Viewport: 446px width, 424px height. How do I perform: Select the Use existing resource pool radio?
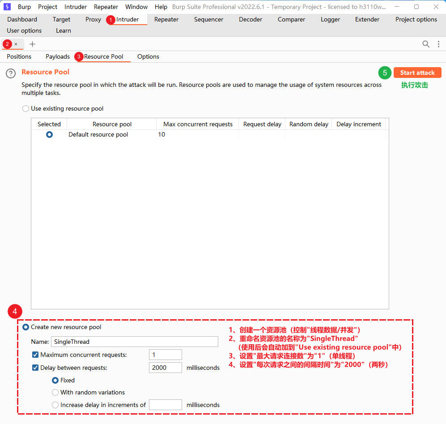25,108
